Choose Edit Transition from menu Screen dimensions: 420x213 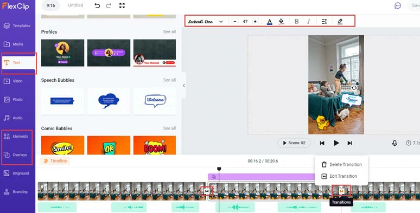339,176
